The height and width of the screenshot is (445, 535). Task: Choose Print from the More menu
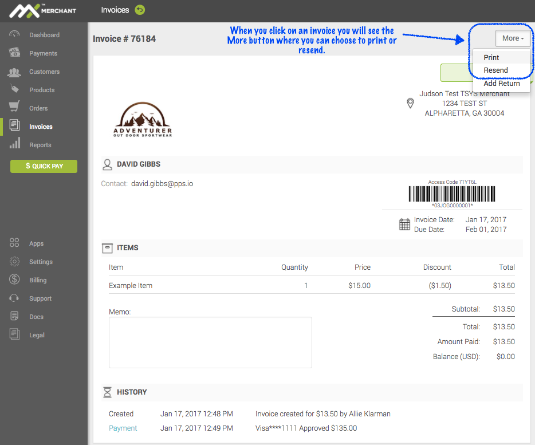[x=491, y=57]
